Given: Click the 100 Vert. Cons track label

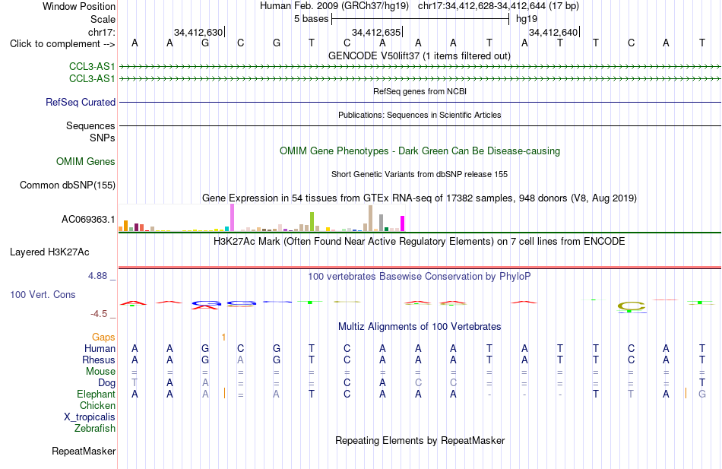Looking at the screenshot, I should tap(43, 294).
